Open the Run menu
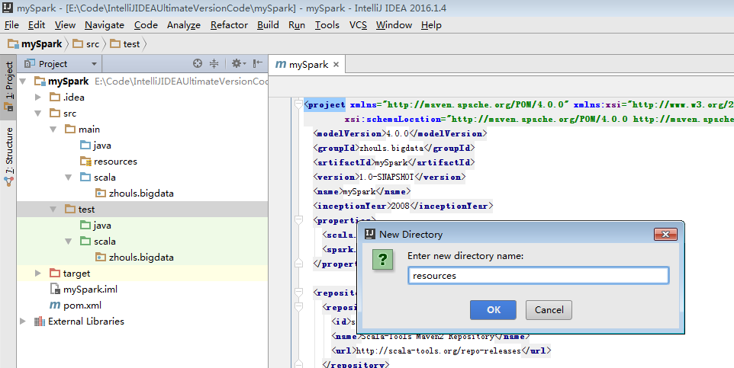 [x=297, y=25]
